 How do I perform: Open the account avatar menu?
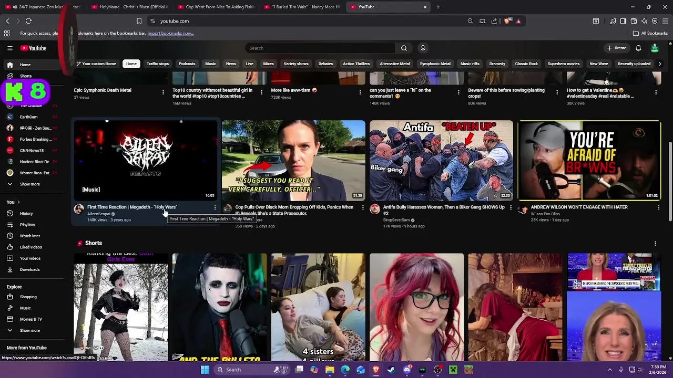655,48
